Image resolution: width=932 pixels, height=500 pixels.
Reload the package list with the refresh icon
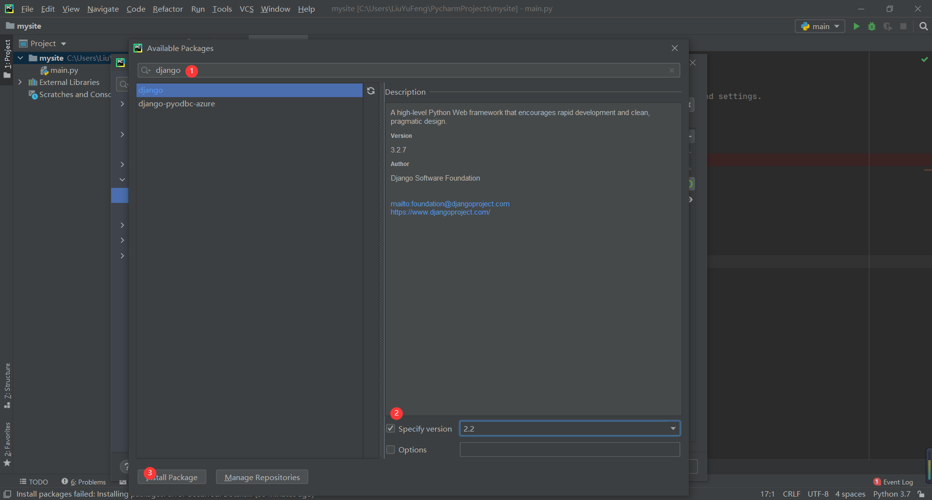(371, 91)
